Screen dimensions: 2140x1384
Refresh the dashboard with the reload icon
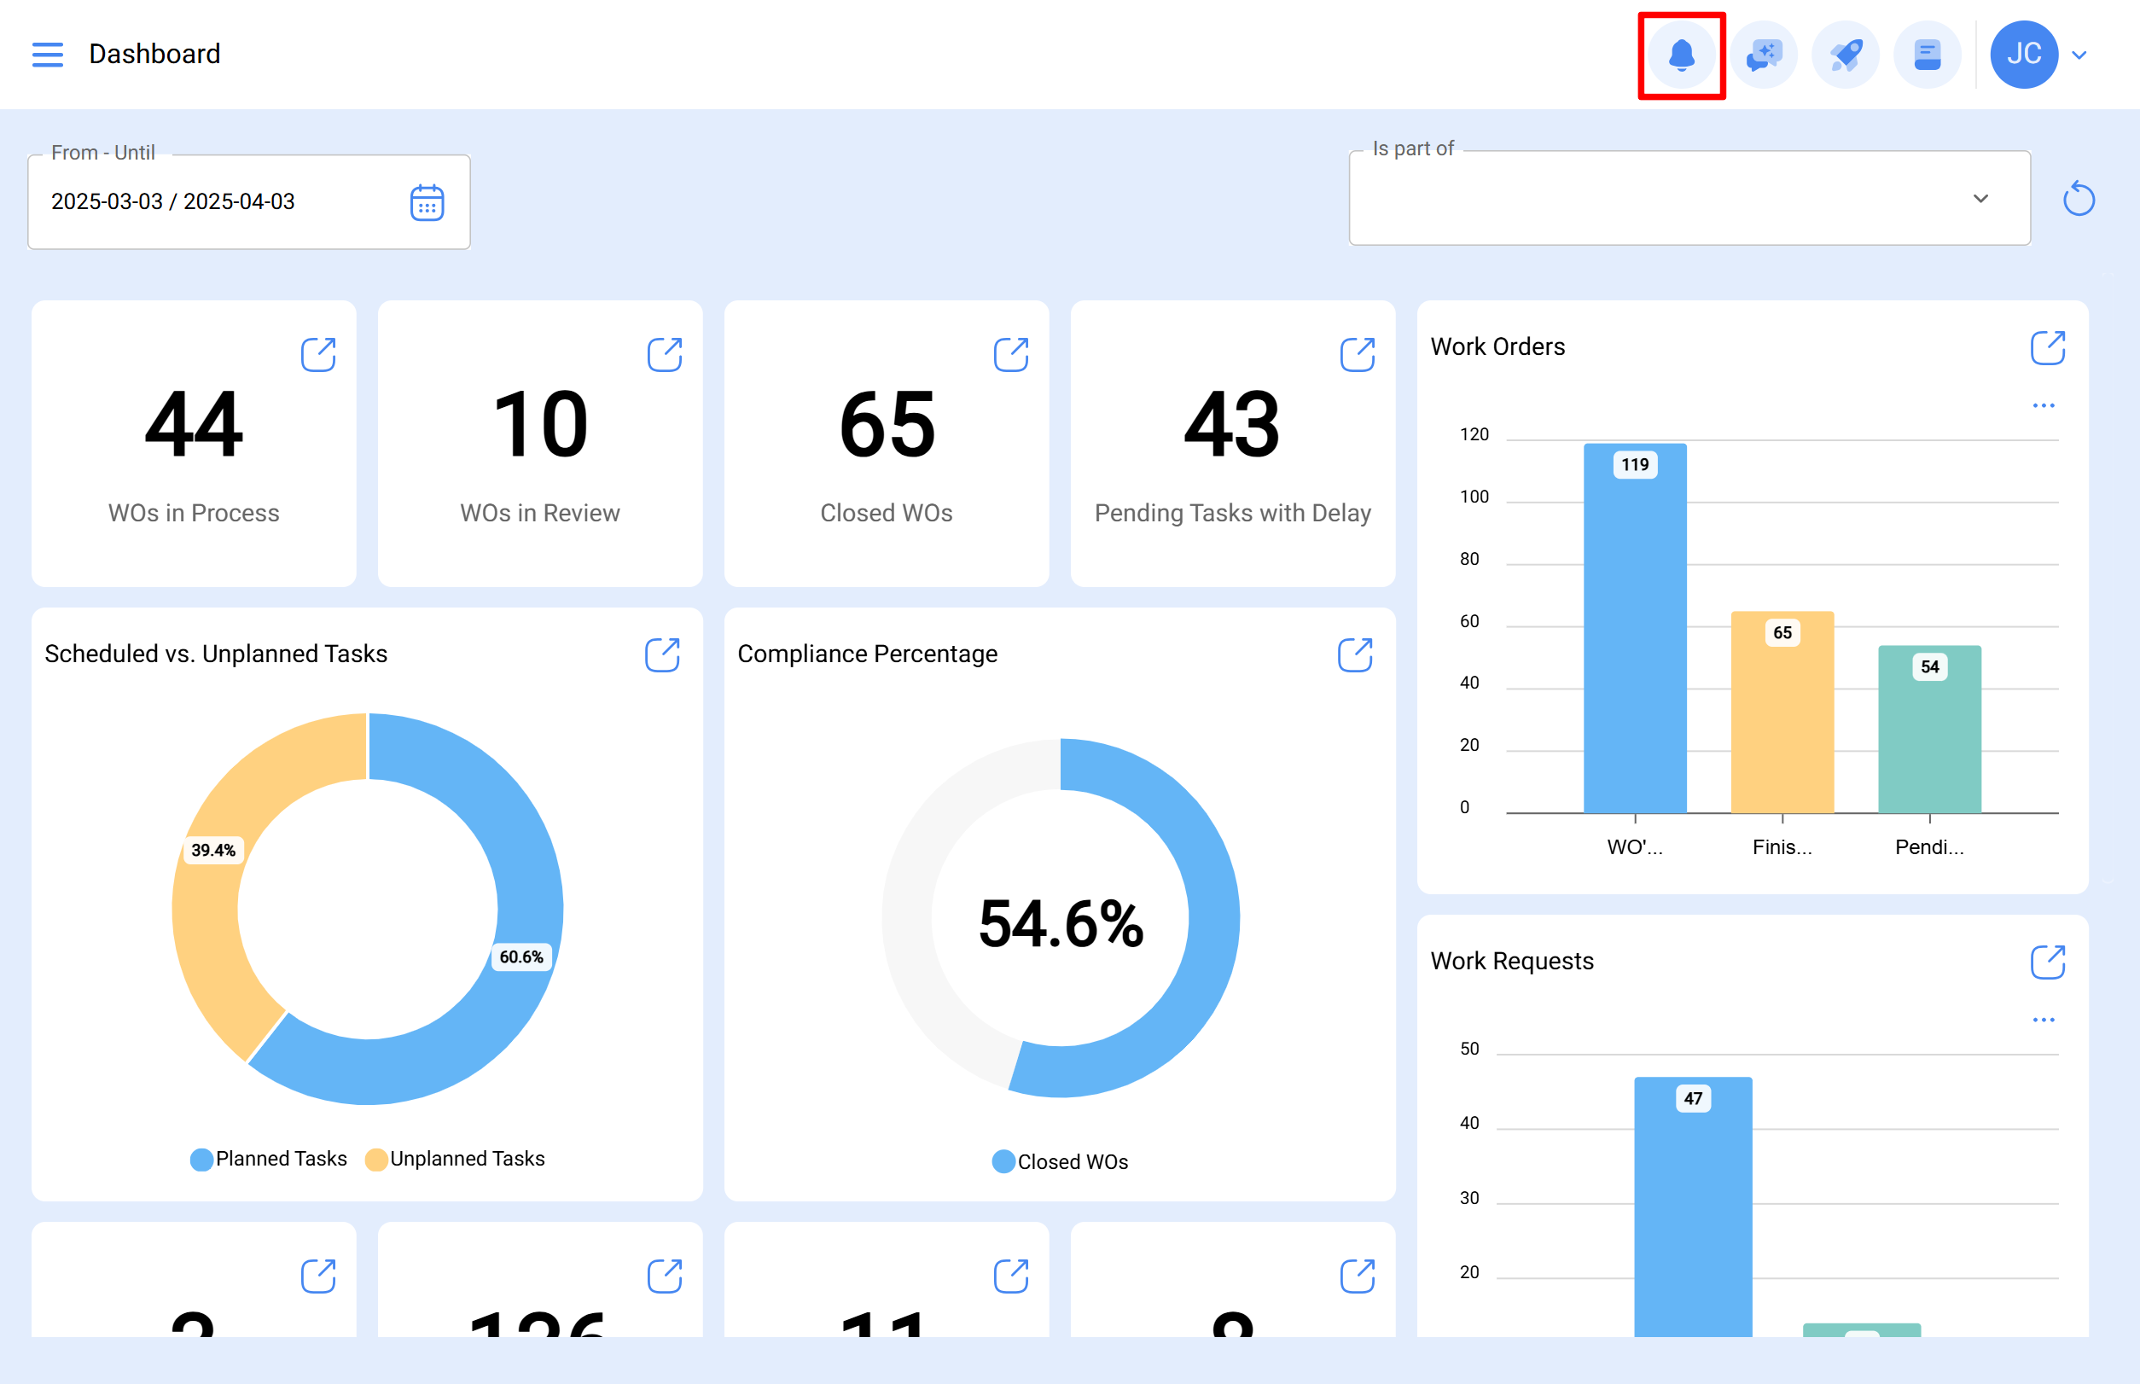pyautogui.click(x=2079, y=199)
